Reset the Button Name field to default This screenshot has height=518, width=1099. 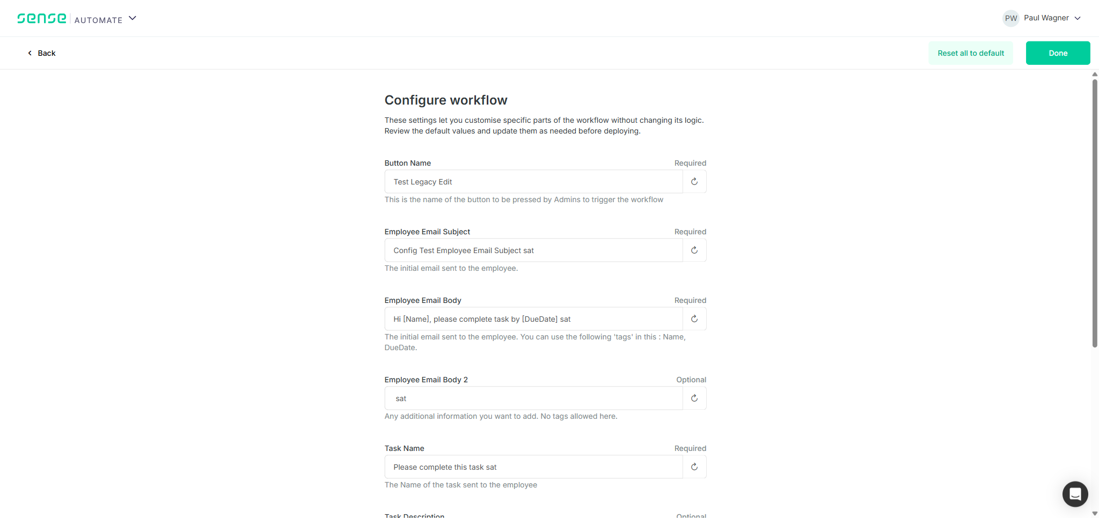coord(694,182)
